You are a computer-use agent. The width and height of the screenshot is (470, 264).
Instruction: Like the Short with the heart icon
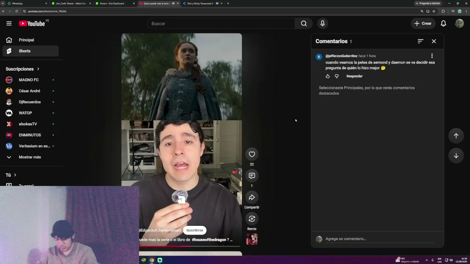pyautogui.click(x=252, y=154)
